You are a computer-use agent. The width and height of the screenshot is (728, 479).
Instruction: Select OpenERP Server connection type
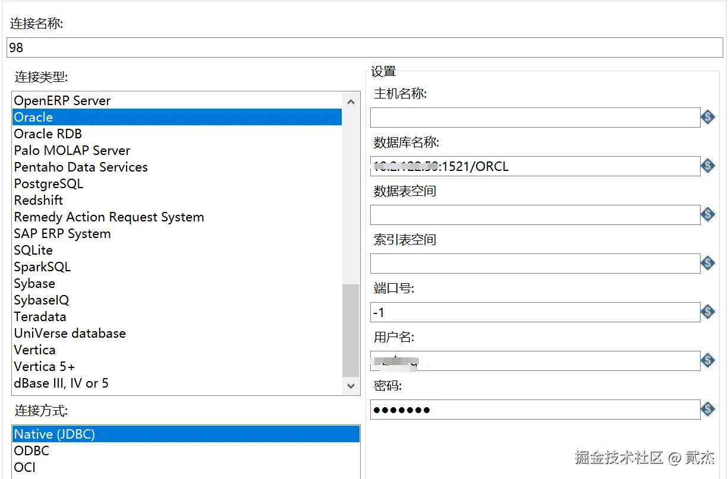(x=177, y=101)
